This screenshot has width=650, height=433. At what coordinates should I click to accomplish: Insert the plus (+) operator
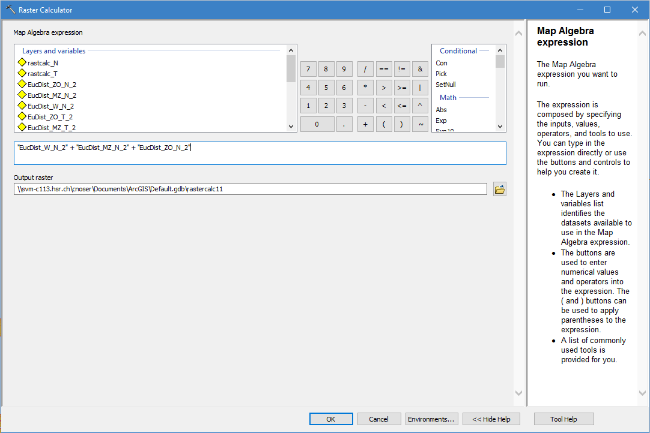pyautogui.click(x=365, y=124)
